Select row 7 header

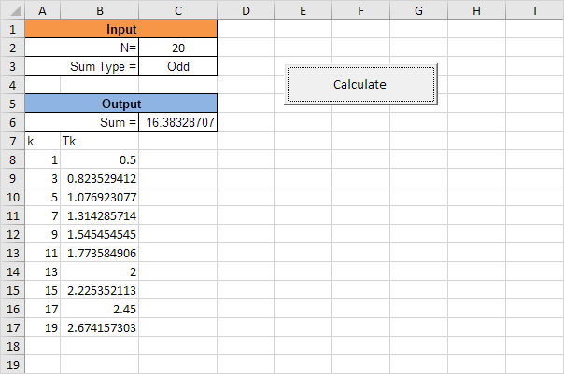pyautogui.click(x=12, y=141)
